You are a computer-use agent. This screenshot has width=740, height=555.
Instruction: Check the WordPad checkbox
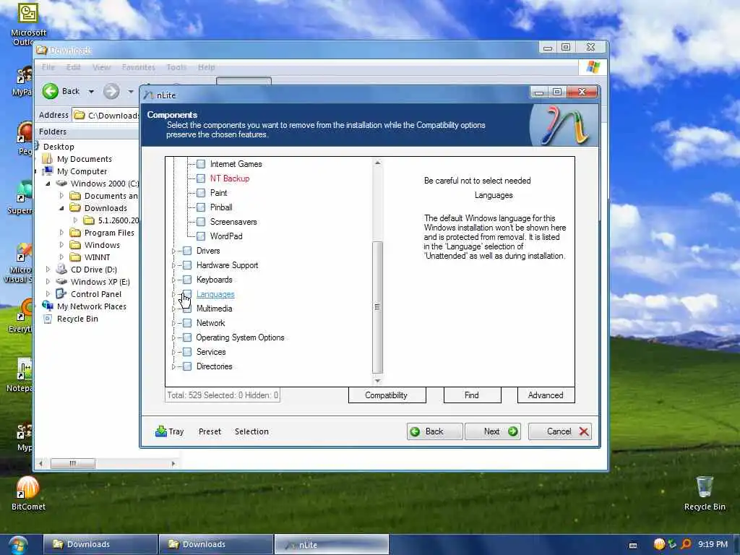(201, 236)
